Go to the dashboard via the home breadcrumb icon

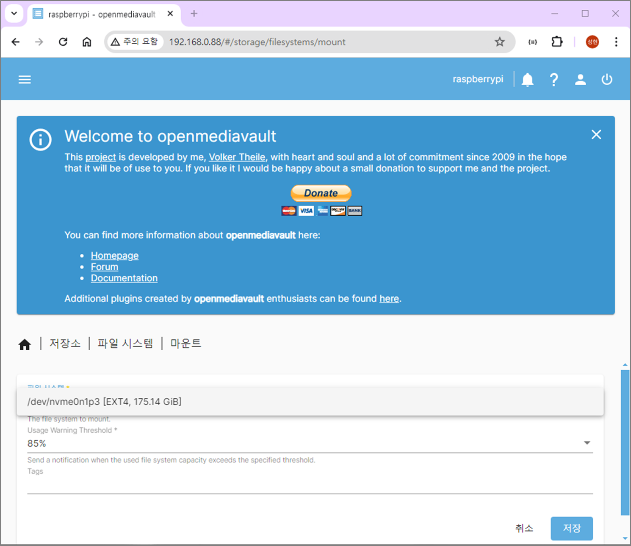tap(25, 344)
